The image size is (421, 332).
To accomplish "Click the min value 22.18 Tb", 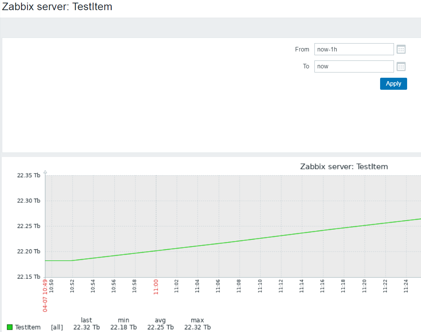I will (123, 327).
